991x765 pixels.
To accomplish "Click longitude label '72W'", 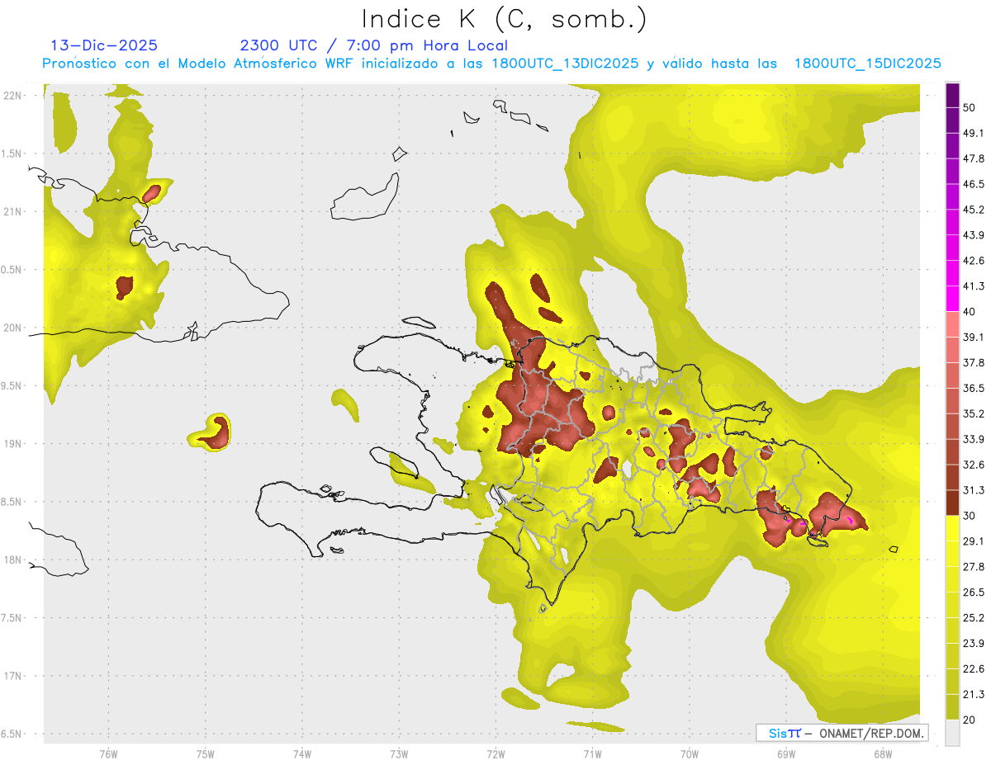I will pyautogui.click(x=495, y=754).
